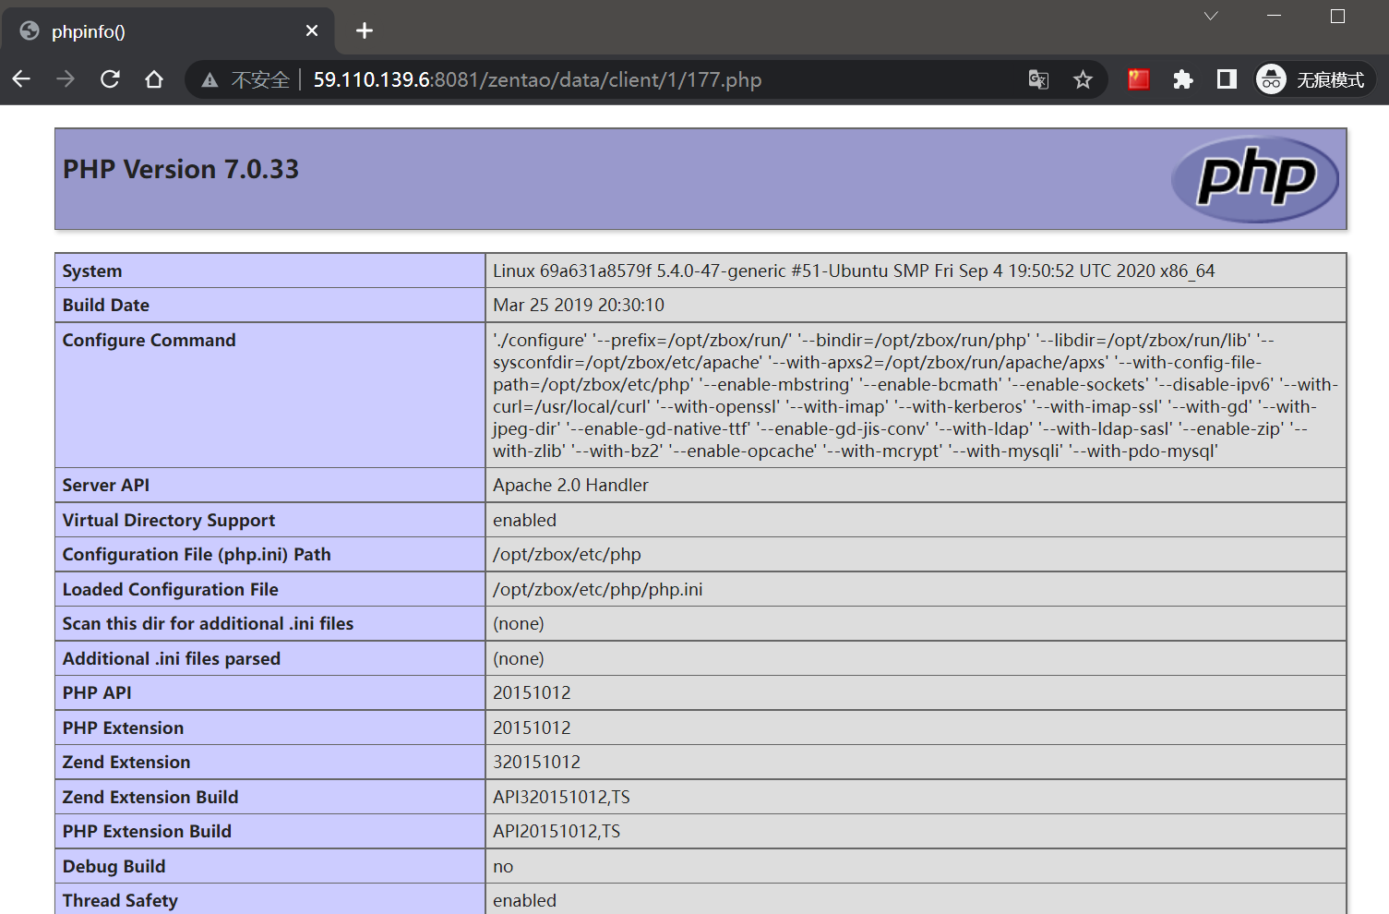Minimize the browser window
Screen dimensions: 1389x914
tap(1274, 17)
